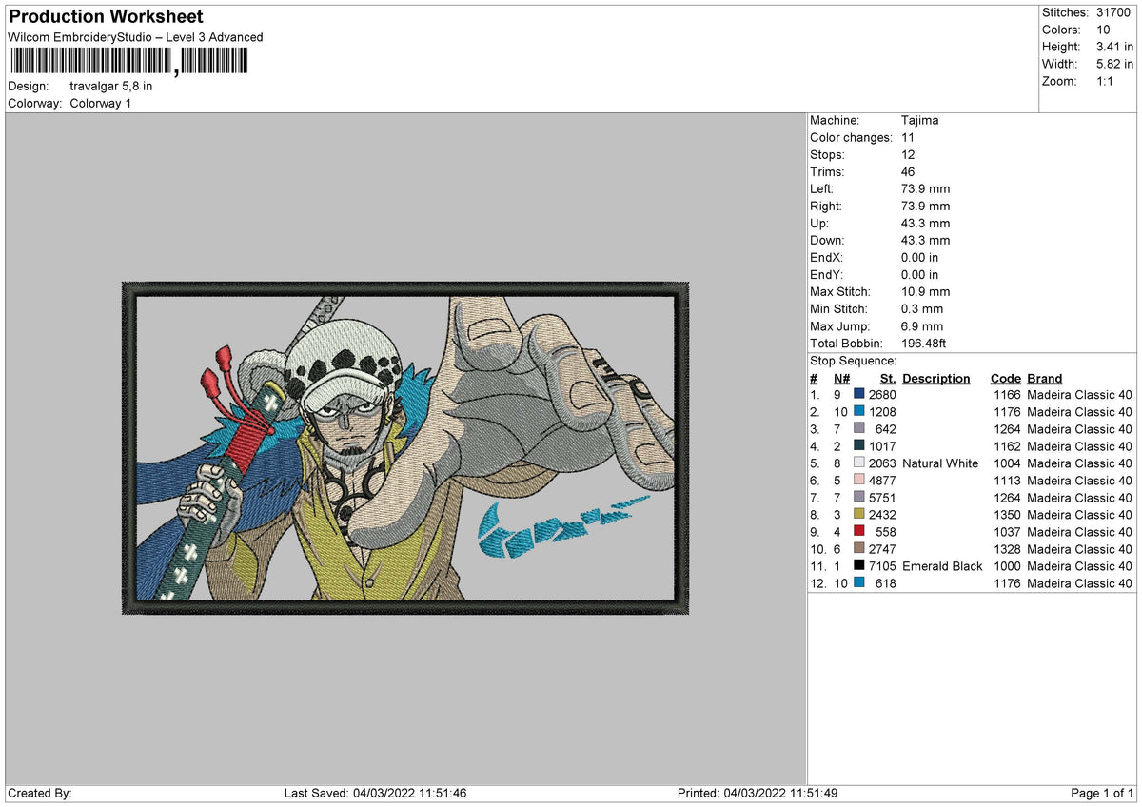Click the 'Colorway 1' value
Screen dimensions: 1142x807
pyautogui.click(x=101, y=103)
